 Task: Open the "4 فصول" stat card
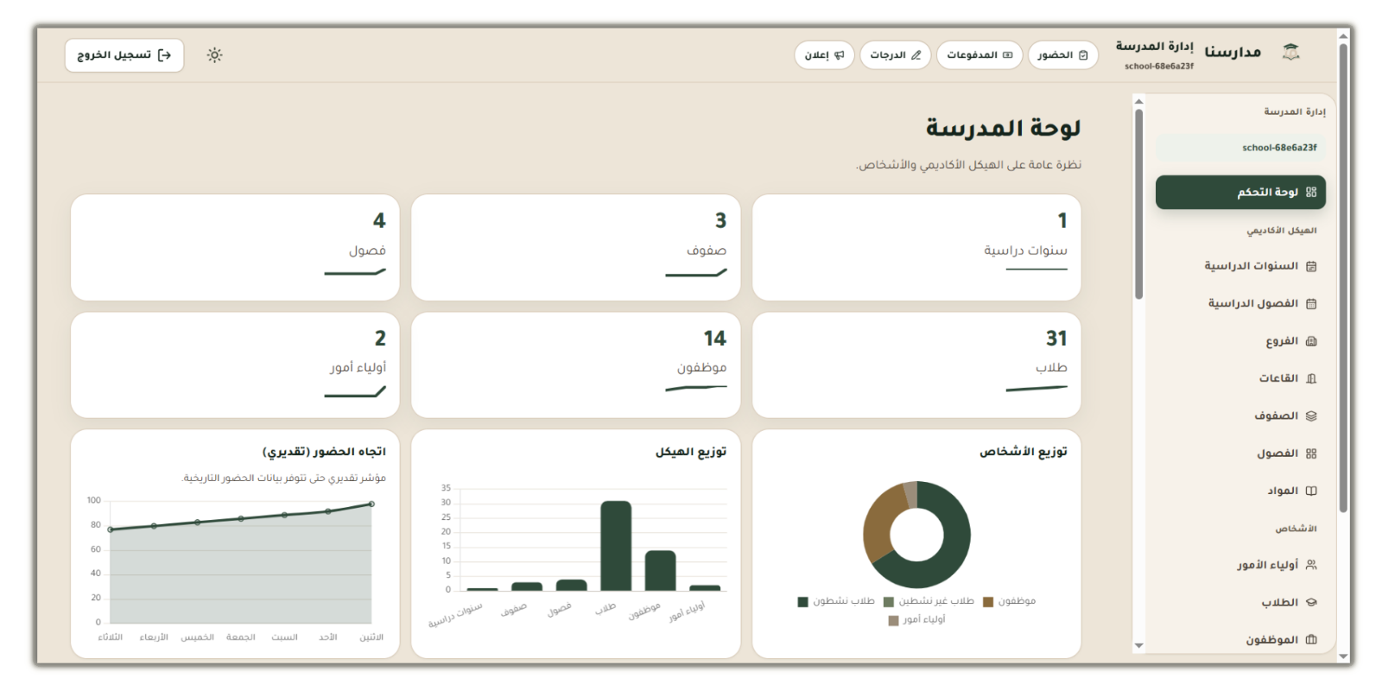[x=235, y=247]
